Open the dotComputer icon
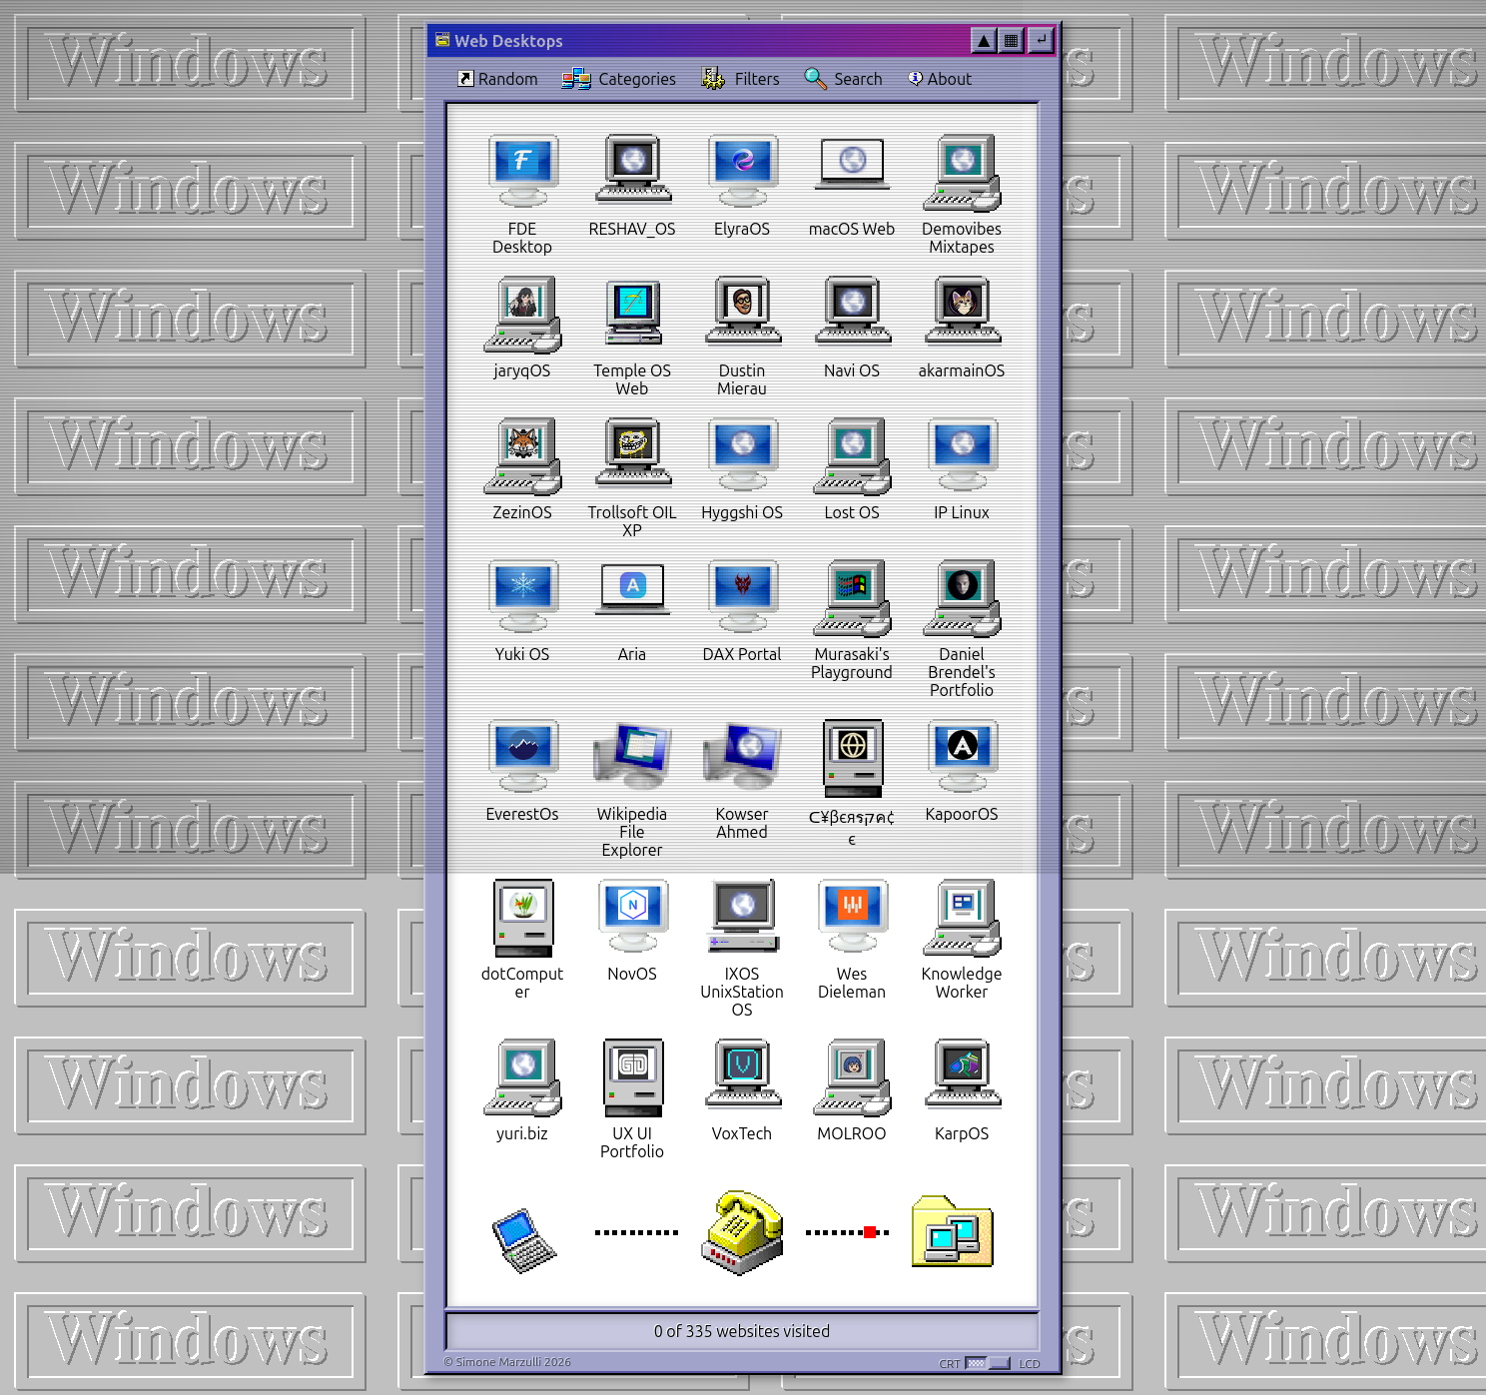1486x1395 pixels. click(522, 918)
